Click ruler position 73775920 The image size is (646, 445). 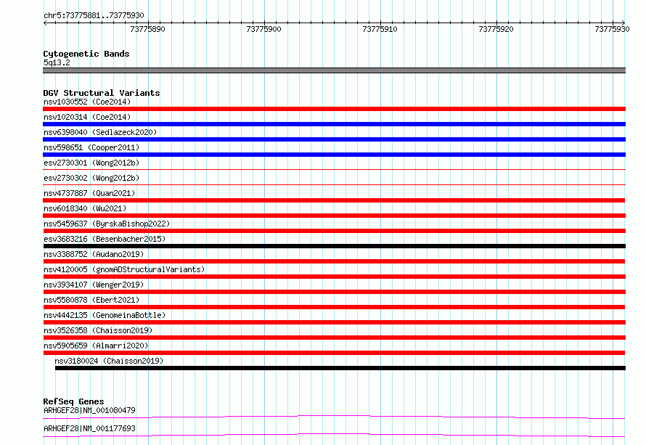(496, 29)
